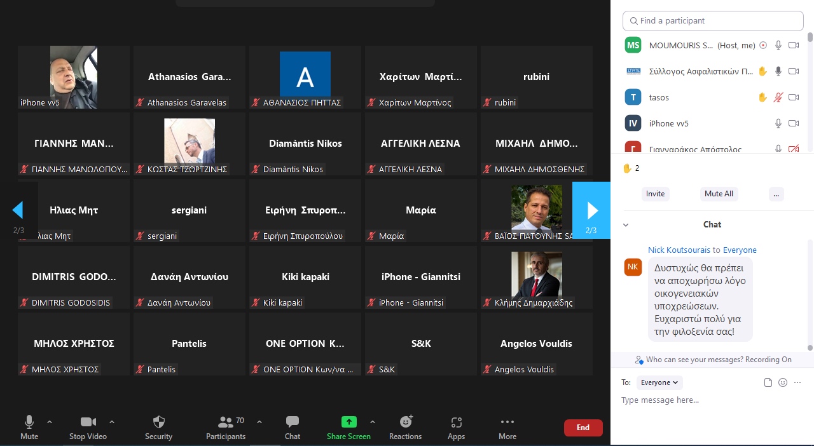Open the Security shield icon
The image size is (814, 446).
click(x=158, y=422)
